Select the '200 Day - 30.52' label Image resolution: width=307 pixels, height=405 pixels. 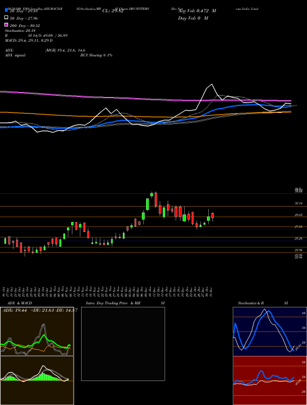pos(25,26)
